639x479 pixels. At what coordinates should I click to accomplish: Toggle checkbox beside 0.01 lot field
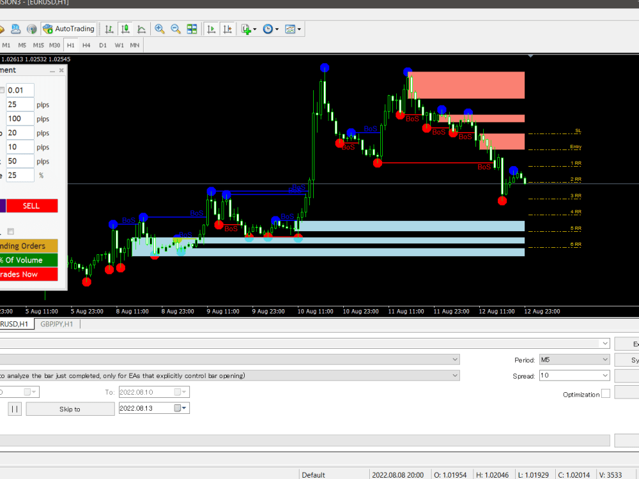(2, 90)
